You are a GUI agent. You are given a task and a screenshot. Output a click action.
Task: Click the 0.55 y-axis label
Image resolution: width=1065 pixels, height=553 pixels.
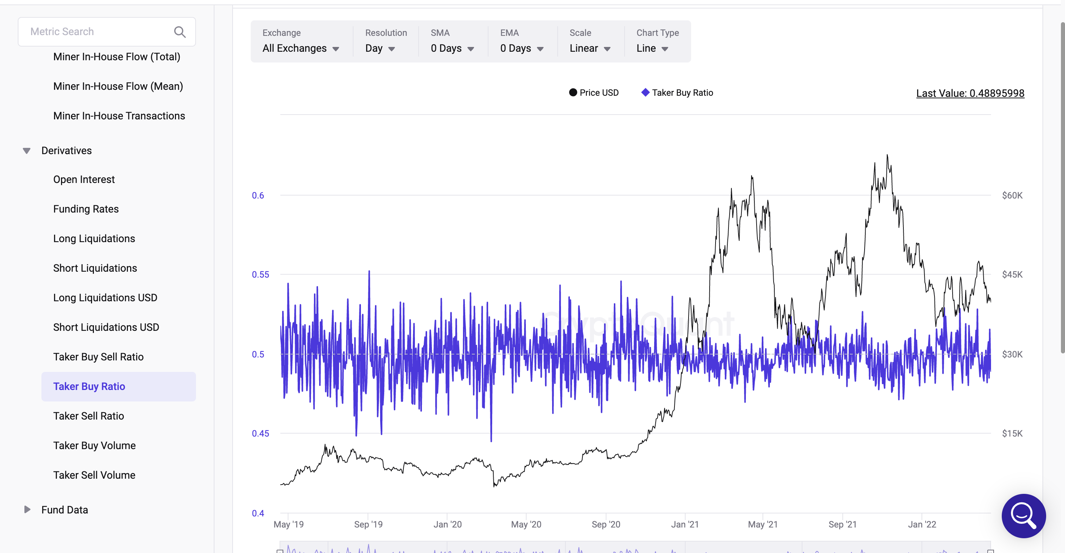260,274
